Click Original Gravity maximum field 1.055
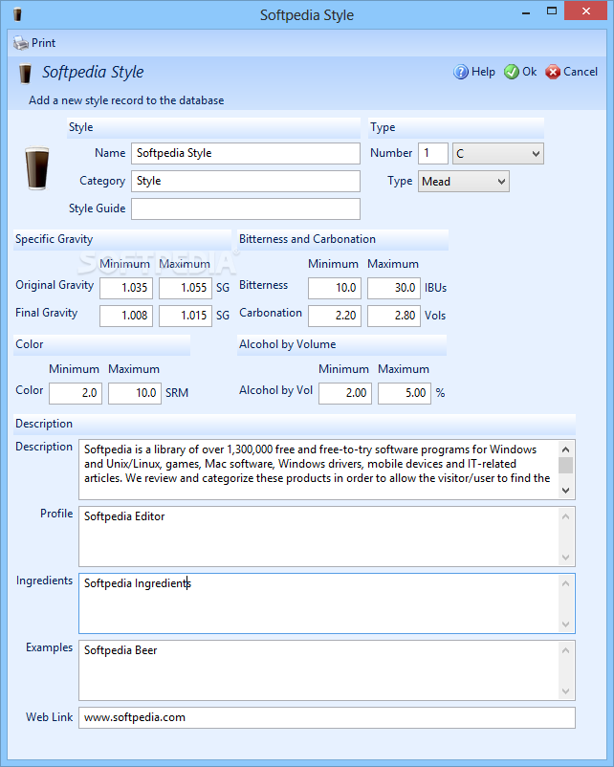 [186, 288]
